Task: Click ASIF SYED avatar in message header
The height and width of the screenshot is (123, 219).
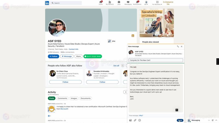Action: pyautogui.click(x=131, y=52)
